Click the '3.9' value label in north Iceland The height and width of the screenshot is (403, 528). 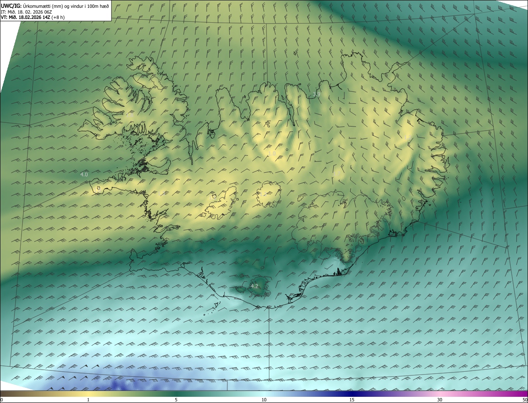[x=316, y=94]
